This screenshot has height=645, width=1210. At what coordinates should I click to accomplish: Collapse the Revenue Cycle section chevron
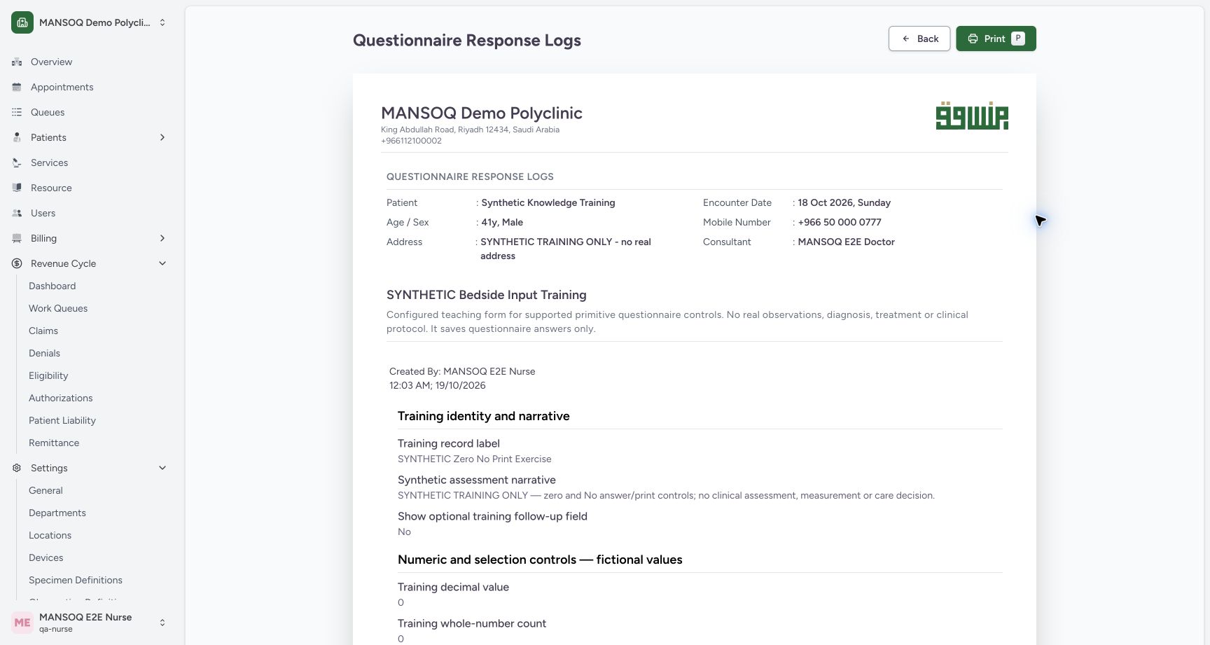coord(162,263)
